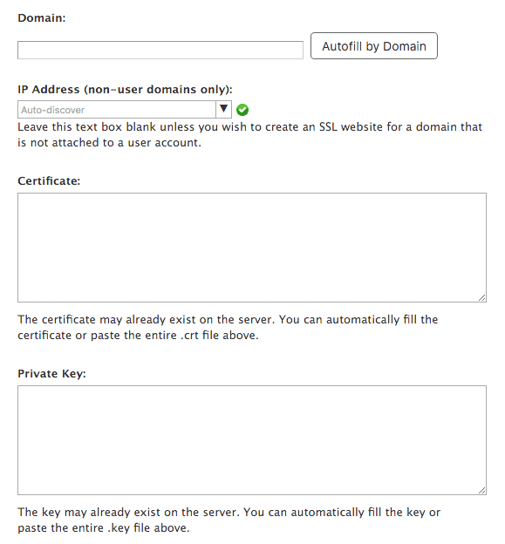Click the Domain field label
Screen dimensions: 505x544
(42, 18)
